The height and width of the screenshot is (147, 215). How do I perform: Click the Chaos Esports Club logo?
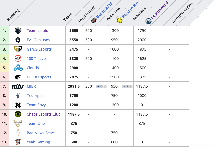pos(18,114)
